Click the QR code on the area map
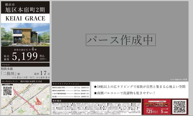This screenshot has width=193, height=116. (x=7, y=91)
